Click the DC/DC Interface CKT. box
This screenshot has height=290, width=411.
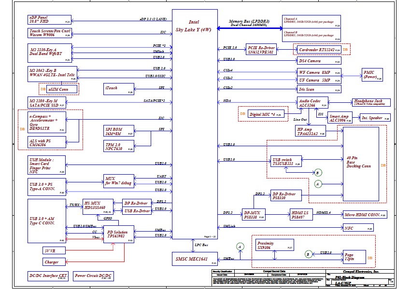48,276
